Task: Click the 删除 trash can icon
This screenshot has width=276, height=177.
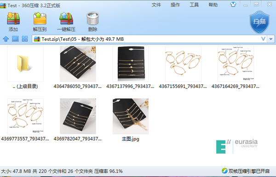Action: click(92, 18)
